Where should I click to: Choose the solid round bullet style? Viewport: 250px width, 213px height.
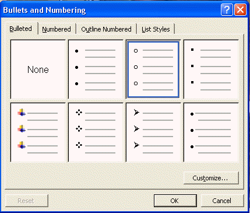(x=96, y=69)
